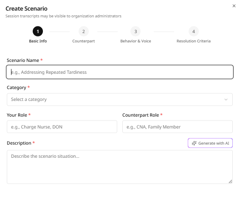Click the Counterpart Role text field
This screenshot has width=240, height=201.
click(x=178, y=127)
